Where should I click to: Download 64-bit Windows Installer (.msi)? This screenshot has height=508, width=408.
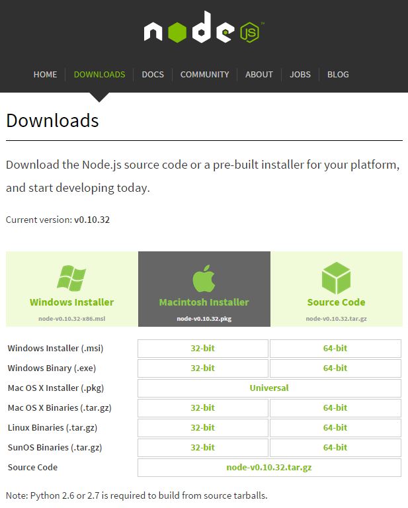(x=335, y=349)
